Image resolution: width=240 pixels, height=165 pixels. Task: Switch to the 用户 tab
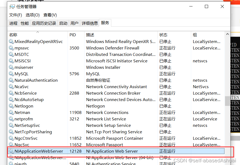[74, 23]
